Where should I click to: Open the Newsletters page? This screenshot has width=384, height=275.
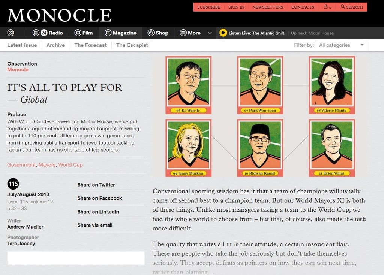[x=268, y=7]
